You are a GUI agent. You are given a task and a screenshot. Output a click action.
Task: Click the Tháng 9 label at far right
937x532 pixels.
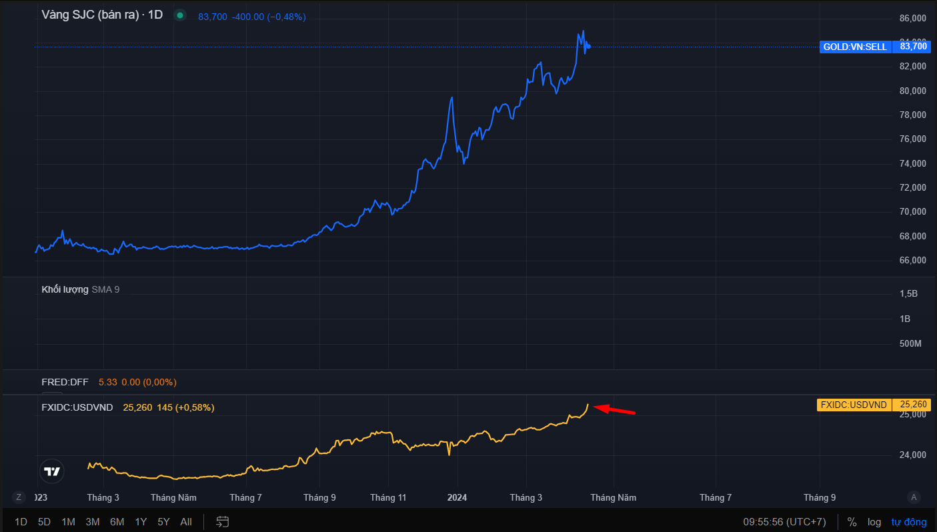click(820, 497)
